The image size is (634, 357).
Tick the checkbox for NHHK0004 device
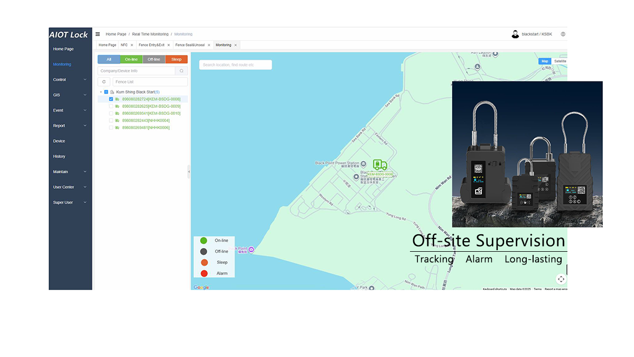(111, 121)
